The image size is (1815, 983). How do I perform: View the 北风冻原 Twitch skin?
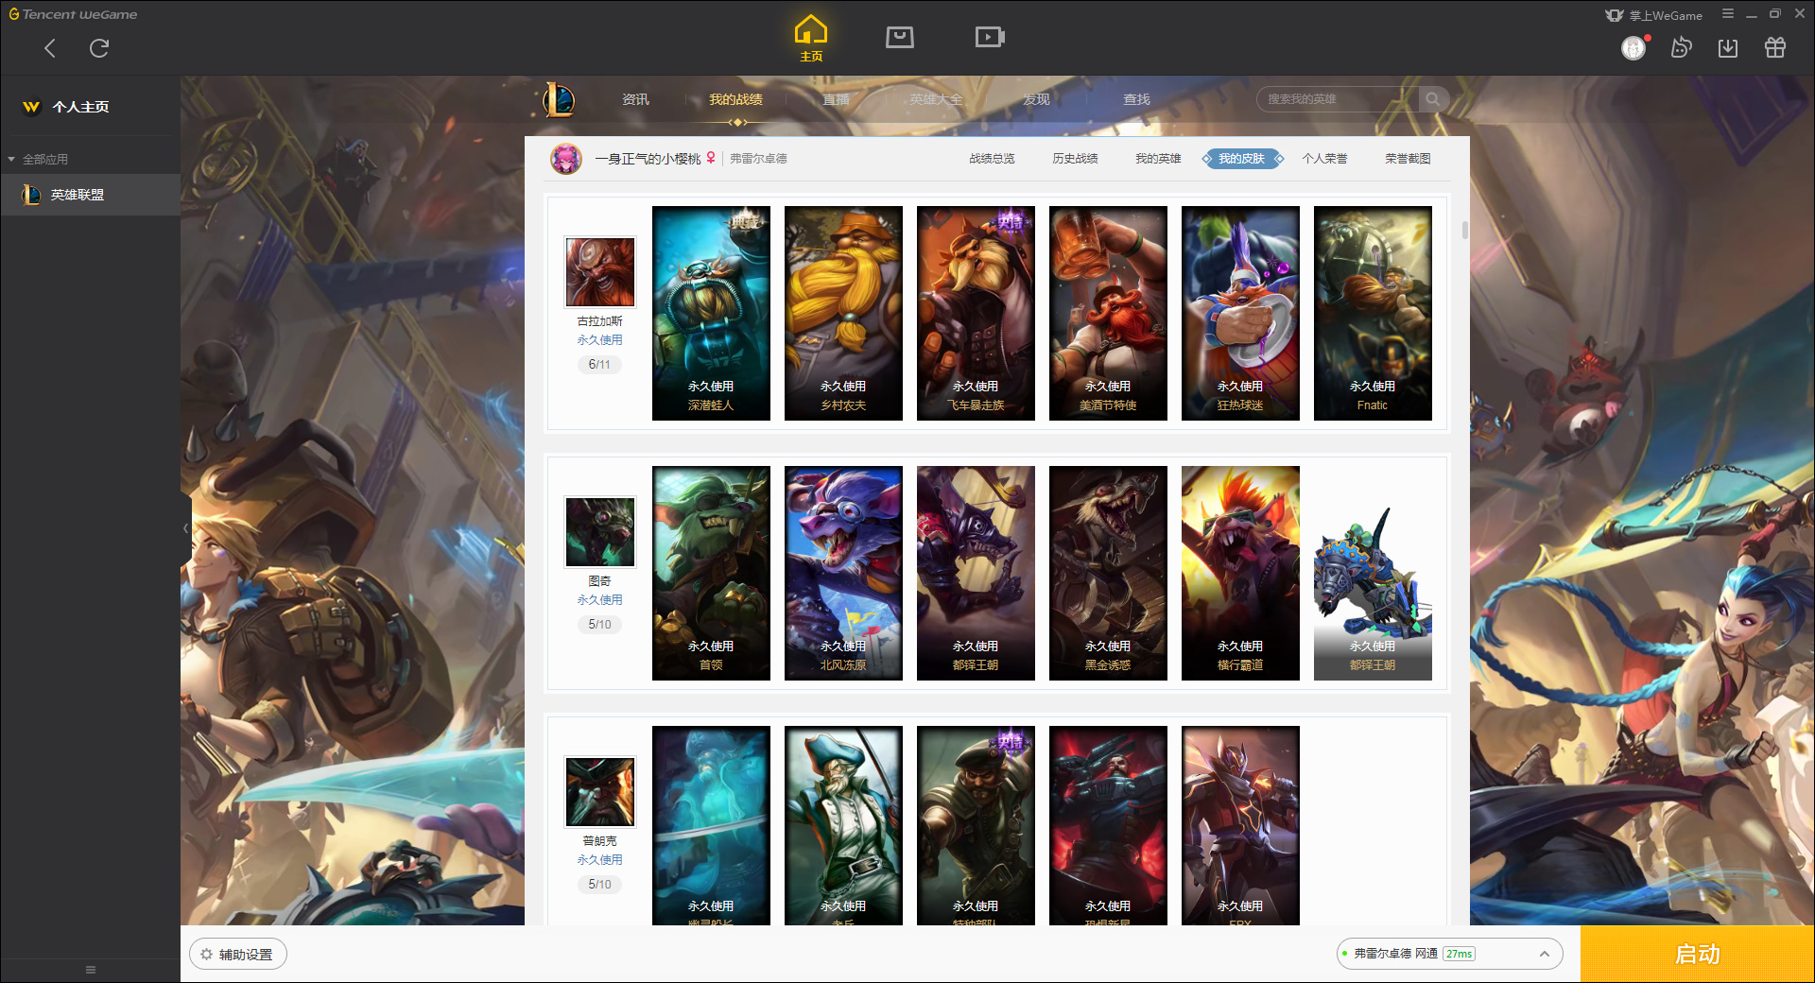click(x=843, y=573)
